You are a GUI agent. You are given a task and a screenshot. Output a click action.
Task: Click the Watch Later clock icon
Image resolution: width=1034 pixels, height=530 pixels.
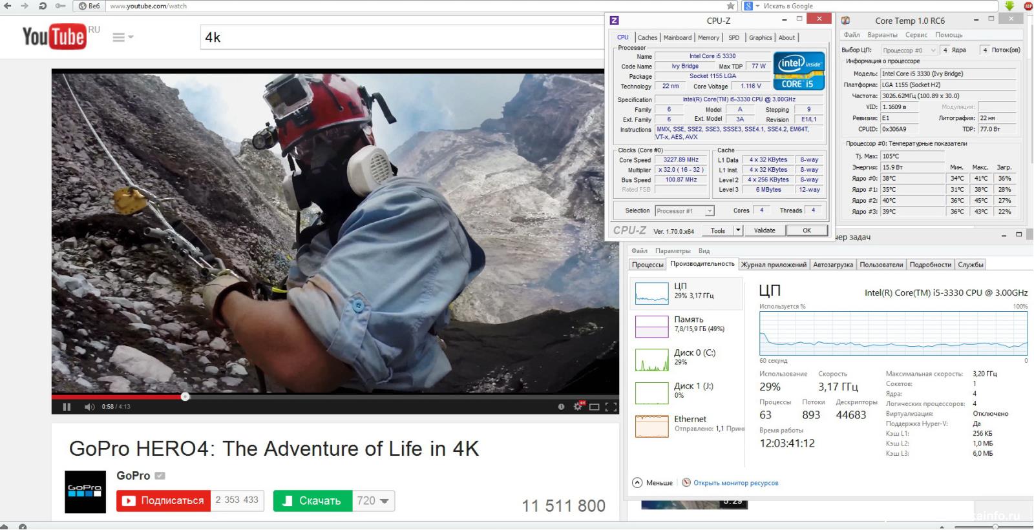click(x=561, y=407)
